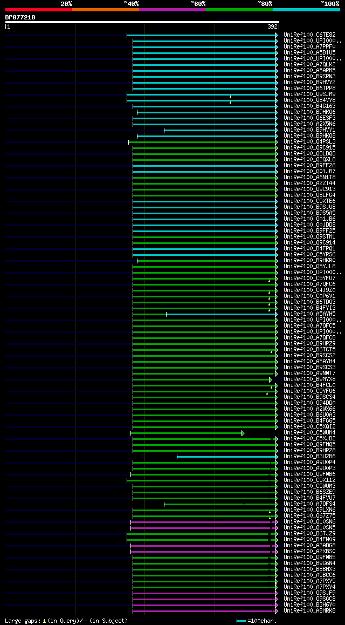Select the UniRef100_B9HVY1 label

(x=309, y=130)
